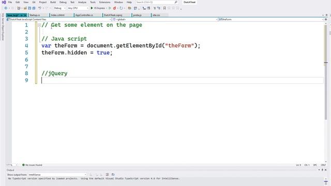
Task: Open the Window menu
Action: (118, 2)
